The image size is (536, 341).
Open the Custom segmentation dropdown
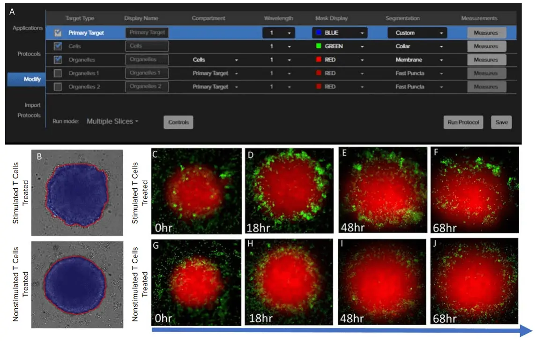pos(417,33)
